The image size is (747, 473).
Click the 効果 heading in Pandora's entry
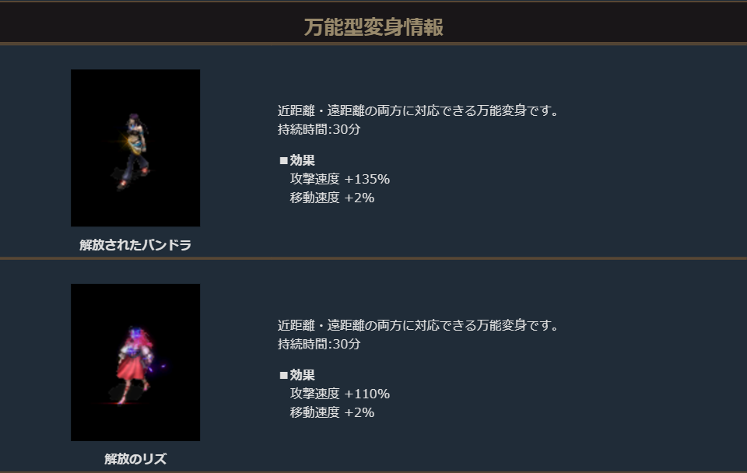point(302,160)
